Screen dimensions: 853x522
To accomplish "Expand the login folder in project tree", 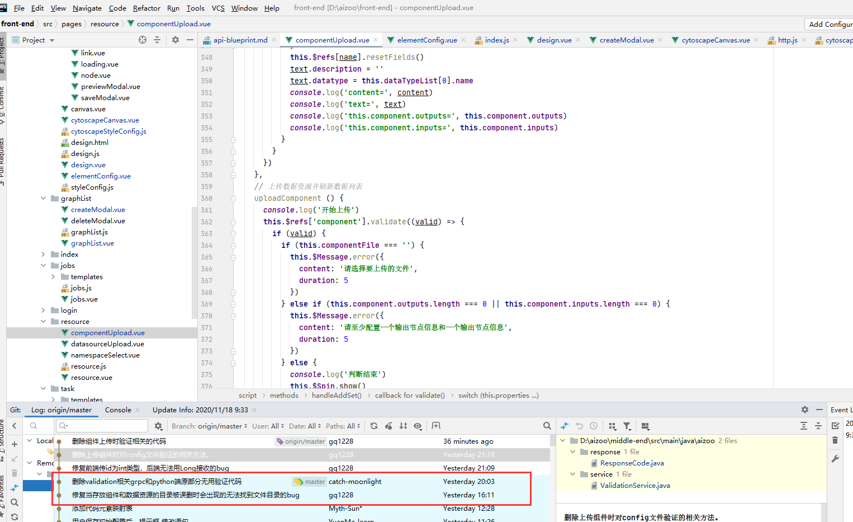I will click(43, 310).
